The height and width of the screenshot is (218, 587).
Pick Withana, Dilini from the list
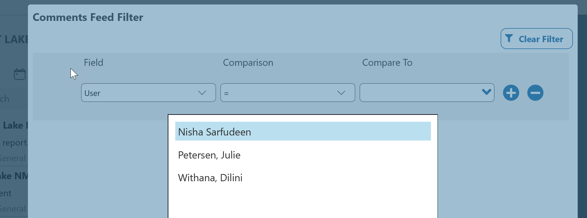coord(210,178)
